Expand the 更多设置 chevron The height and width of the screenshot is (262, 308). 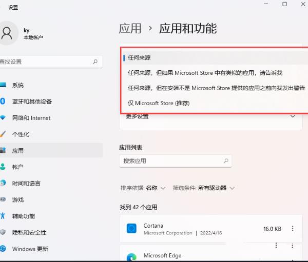(x=293, y=116)
